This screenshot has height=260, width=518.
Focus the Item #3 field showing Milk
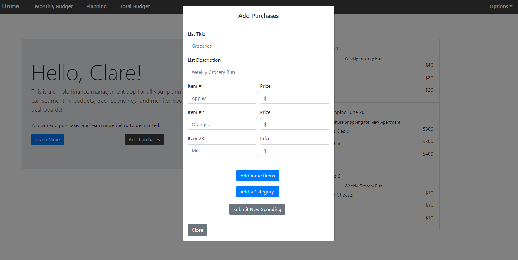(x=222, y=150)
